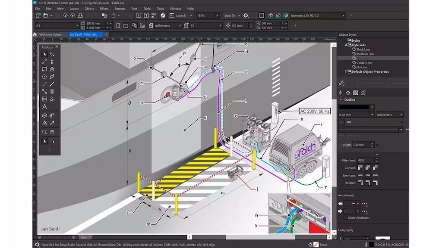Open the Bitmaps menu
The image size is (442, 248).
click(x=120, y=8)
